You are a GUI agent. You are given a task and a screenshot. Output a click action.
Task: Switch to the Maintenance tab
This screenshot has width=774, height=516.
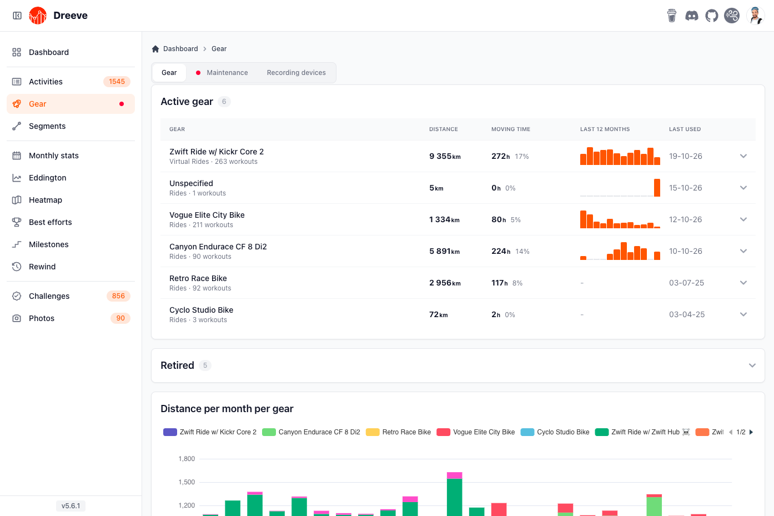point(222,73)
